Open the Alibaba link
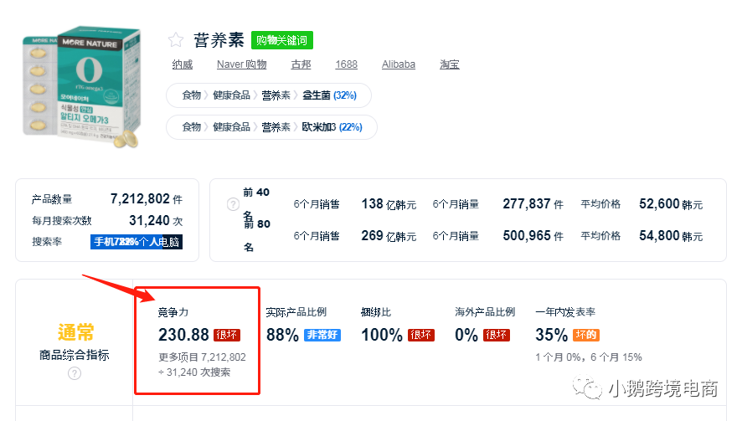 click(x=399, y=64)
